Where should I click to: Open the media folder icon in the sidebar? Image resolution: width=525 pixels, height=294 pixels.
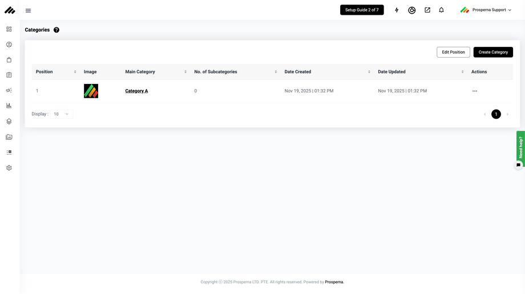point(9,137)
